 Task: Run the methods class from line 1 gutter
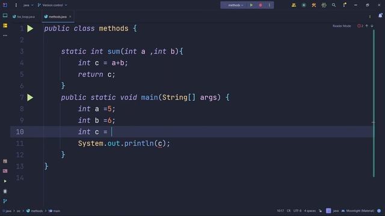(x=30, y=29)
